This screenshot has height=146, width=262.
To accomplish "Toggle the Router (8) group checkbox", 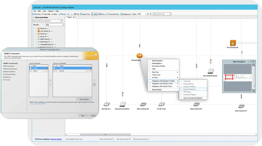I will 36,29.
